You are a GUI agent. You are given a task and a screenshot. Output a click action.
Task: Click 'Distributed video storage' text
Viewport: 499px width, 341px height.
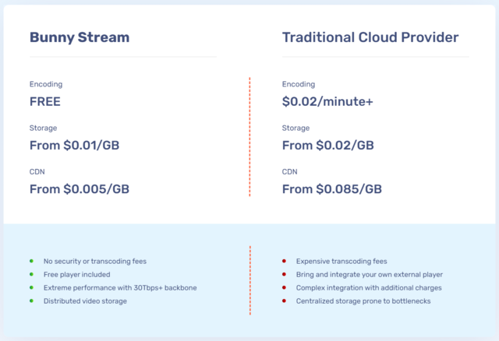(x=85, y=301)
